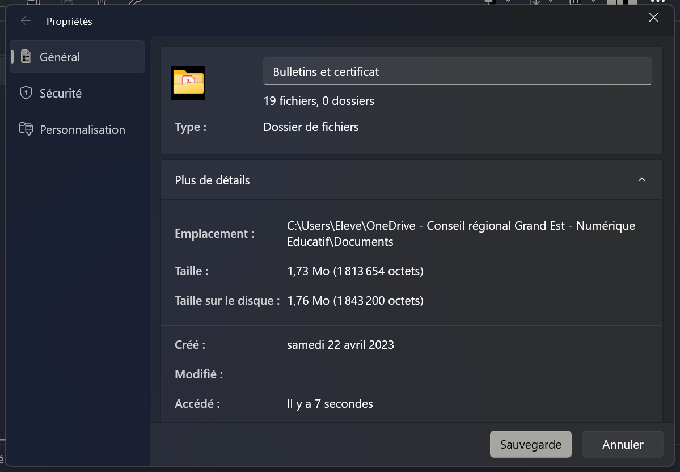Click the folder-customization icon beside Personnalisation
This screenshot has width=680, height=472.
click(26, 129)
